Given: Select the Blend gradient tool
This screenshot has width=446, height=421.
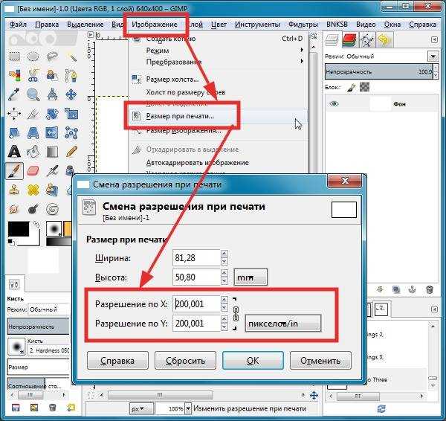Looking at the screenshot, I should coord(52,152).
